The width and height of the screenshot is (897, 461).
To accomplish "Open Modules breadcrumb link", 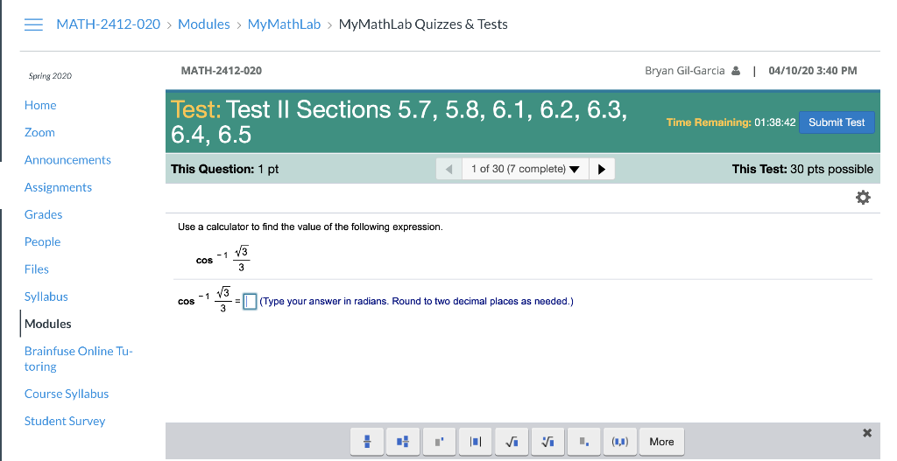I will tap(203, 24).
